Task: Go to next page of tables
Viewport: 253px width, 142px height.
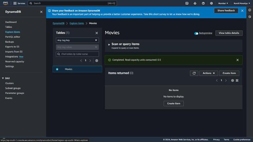Action: pyautogui.click(x=90, y=60)
